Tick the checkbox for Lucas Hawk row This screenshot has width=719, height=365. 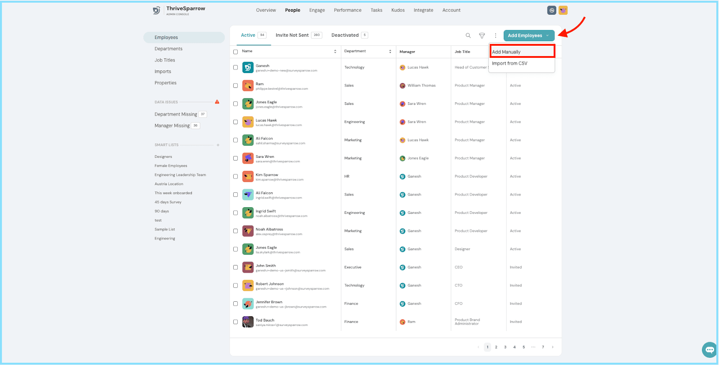pos(235,122)
